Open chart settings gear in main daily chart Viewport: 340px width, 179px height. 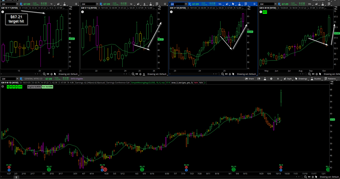pos(271,79)
